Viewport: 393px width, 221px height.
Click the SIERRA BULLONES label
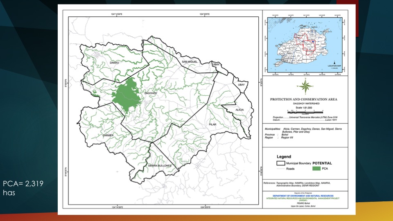tap(161, 165)
